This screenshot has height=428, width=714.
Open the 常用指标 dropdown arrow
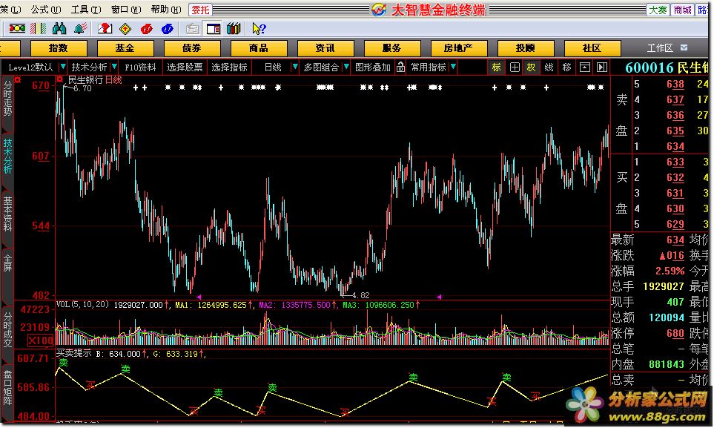pyautogui.click(x=453, y=67)
